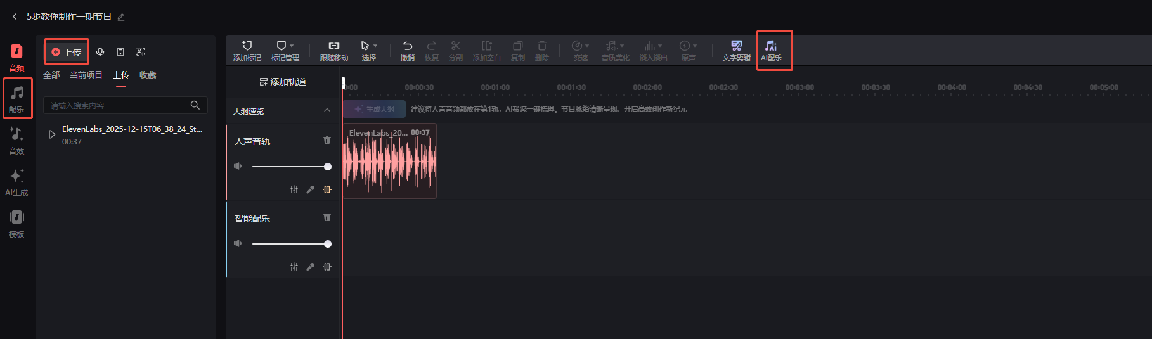
Task: Mute the 智能配乐 track speaker
Action: point(238,243)
